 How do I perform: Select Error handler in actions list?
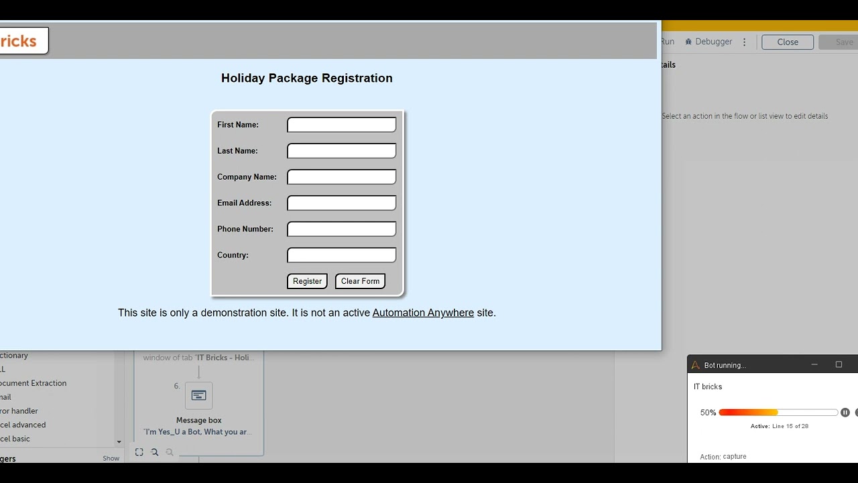(x=19, y=411)
